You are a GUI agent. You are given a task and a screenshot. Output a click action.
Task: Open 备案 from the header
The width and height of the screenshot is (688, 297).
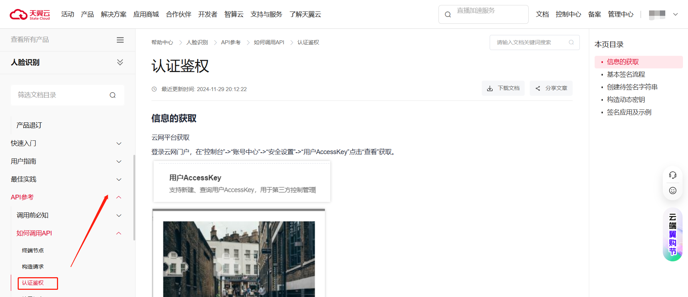coord(594,14)
